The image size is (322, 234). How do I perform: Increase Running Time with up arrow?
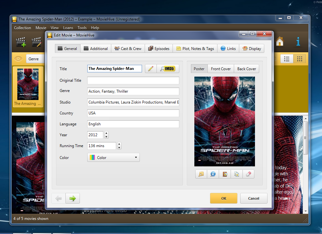click(x=119, y=144)
